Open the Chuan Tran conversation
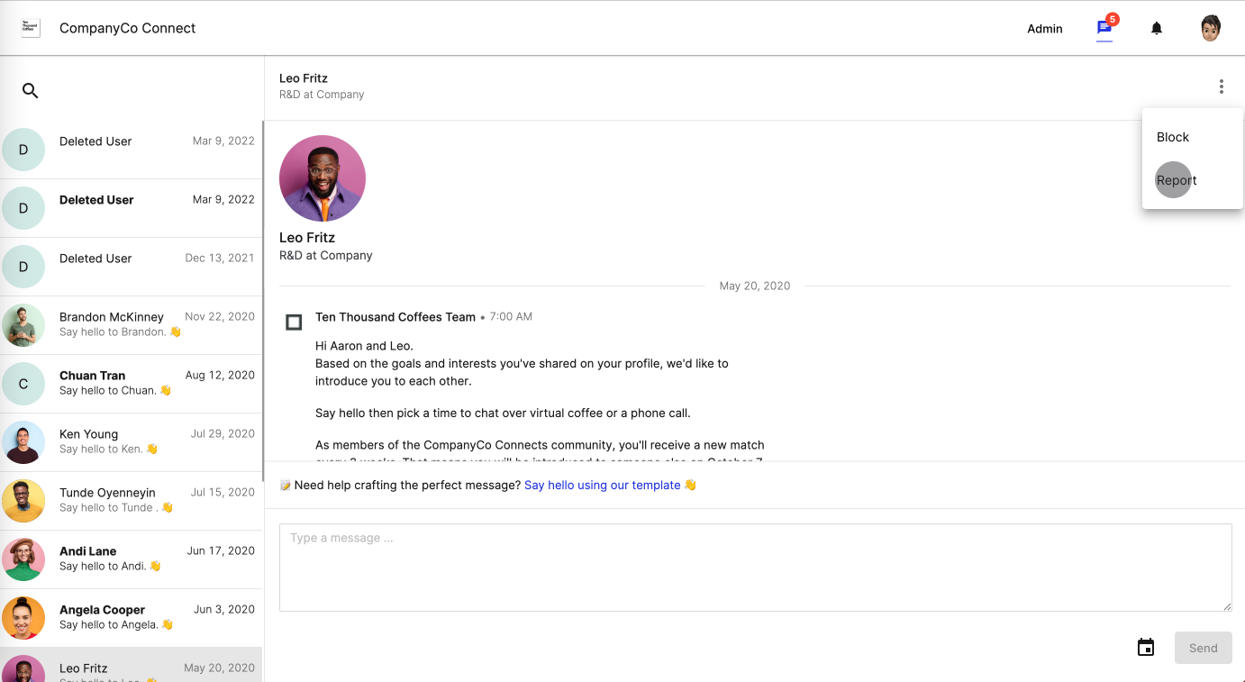The image size is (1245, 682). pos(131,384)
